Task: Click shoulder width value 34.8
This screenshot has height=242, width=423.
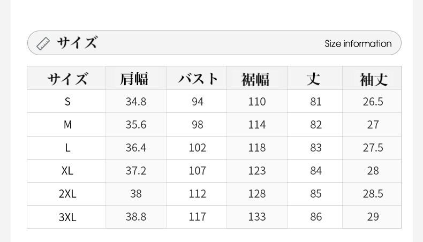Action: click(136, 102)
